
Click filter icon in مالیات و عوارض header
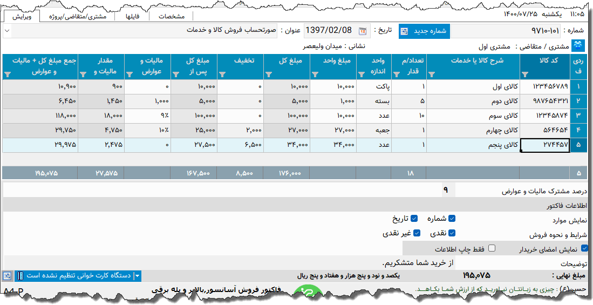(x=129, y=74)
